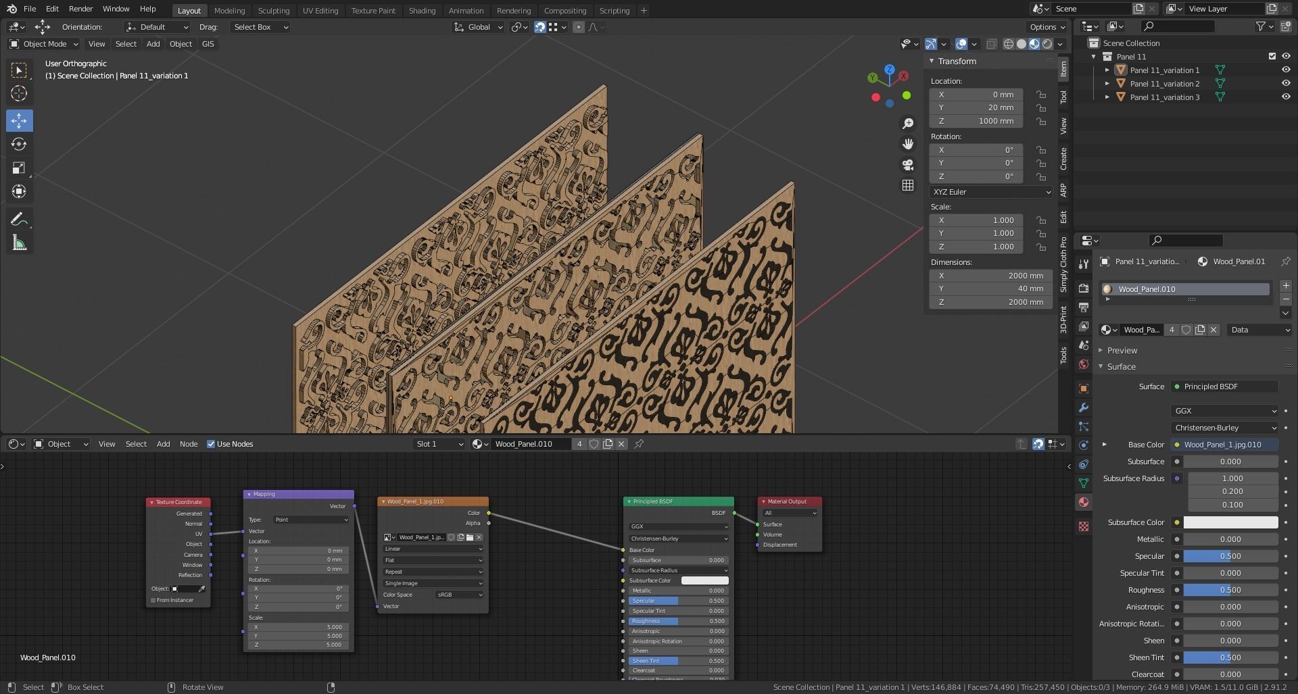Toggle visibility of Panel 11 collection
This screenshot has width=1298, height=694.
point(1286,56)
